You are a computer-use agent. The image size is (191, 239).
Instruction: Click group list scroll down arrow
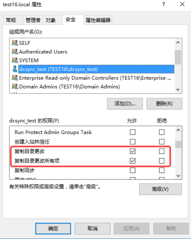[178, 89]
